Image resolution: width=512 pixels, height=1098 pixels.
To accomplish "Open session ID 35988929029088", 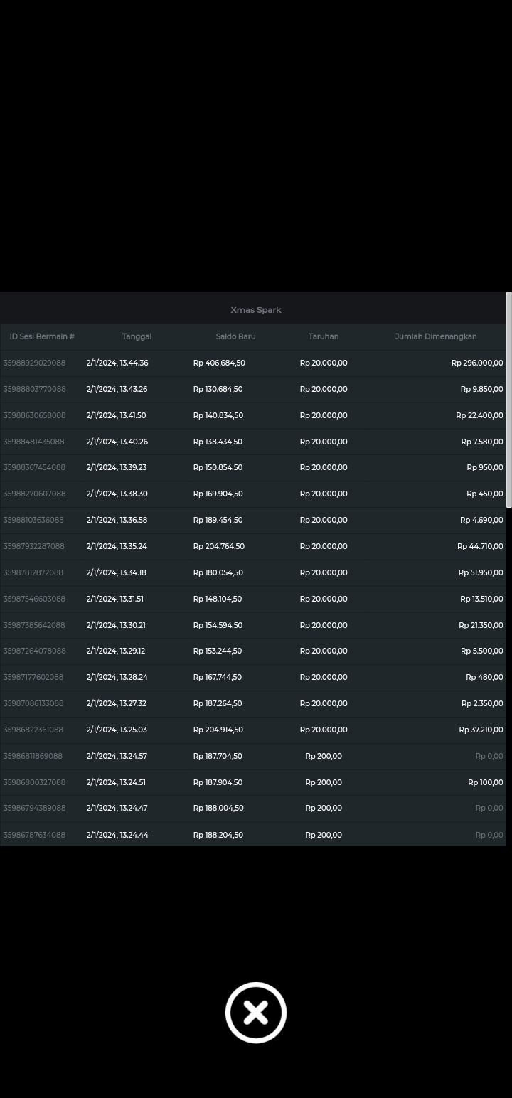I will pos(34,363).
